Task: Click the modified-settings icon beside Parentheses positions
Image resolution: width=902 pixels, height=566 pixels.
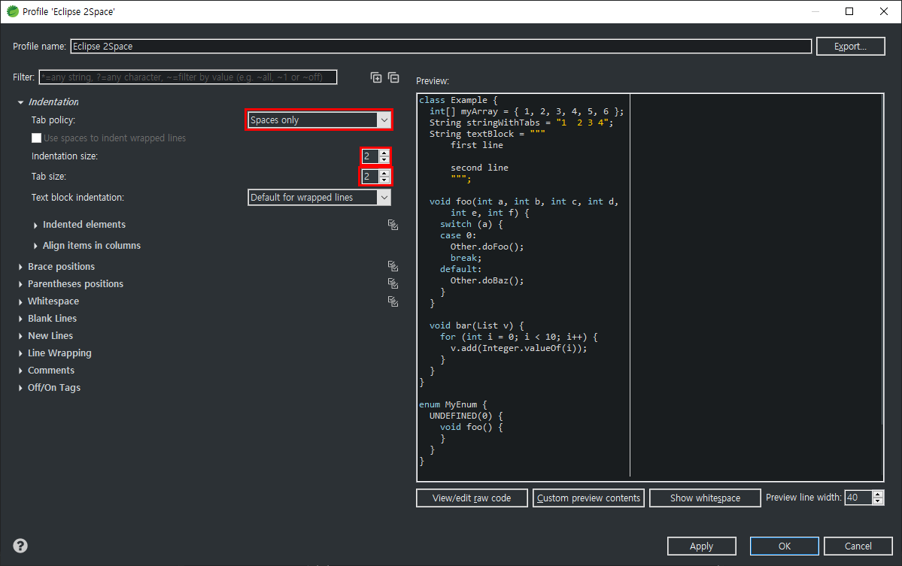Action: (x=393, y=283)
